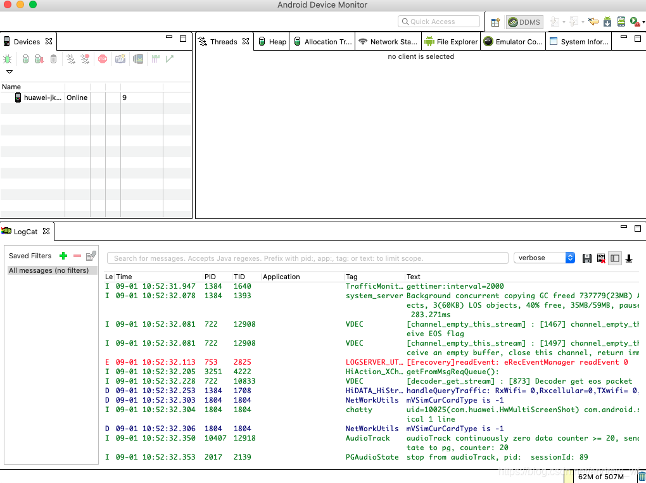
Task: Click the TID column header in LogCat
Action: (246, 277)
